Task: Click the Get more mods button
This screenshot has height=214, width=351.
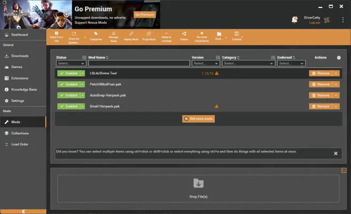Action: pos(198,119)
